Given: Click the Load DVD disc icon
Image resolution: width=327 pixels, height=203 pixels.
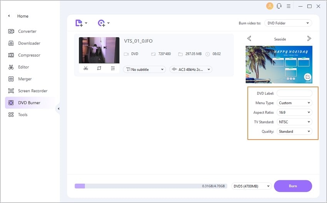Looking at the screenshot, I should click(101, 23).
